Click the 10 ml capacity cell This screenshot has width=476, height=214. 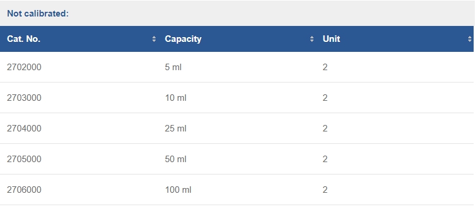[176, 98]
